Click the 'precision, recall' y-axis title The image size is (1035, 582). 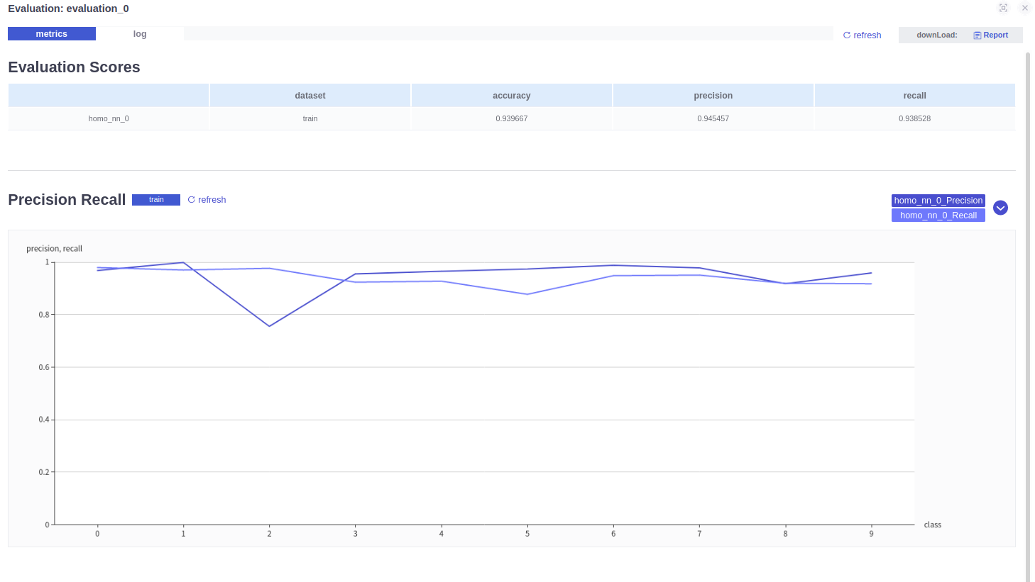pos(55,249)
